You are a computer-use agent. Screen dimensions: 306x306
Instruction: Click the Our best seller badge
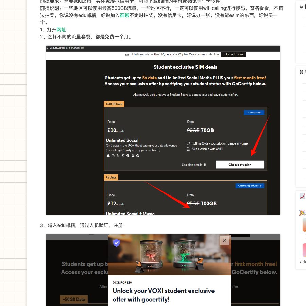tap(254, 113)
